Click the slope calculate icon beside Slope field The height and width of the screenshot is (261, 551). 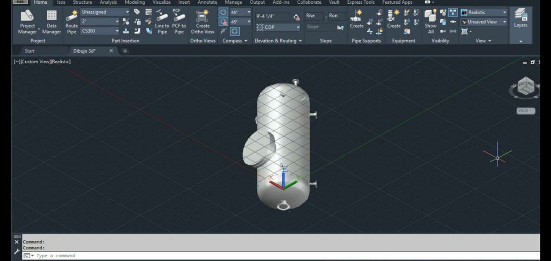pos(340,27)
